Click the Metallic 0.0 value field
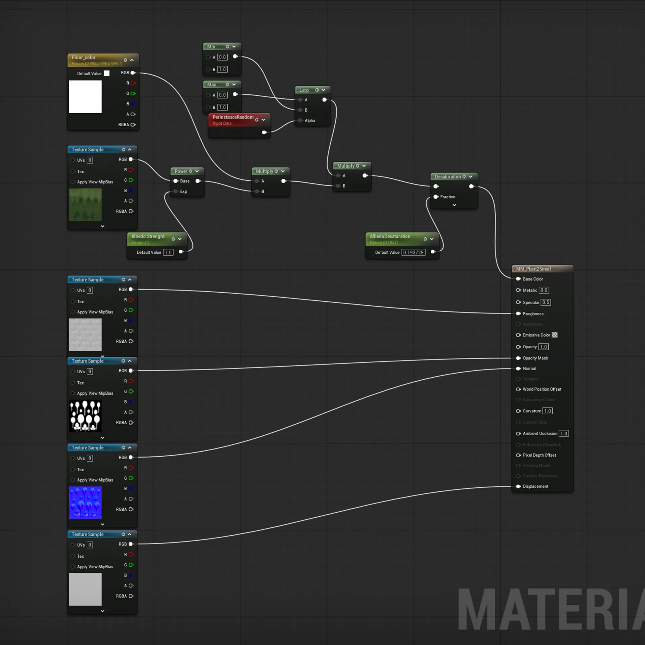This screenshot has width=645, height=645. pos(544,290)
